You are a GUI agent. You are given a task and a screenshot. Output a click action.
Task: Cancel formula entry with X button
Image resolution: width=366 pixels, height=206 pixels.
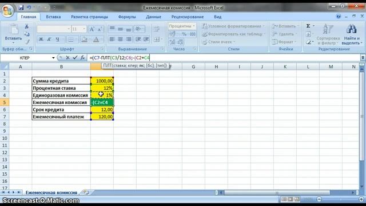click(x=67, y=58)
